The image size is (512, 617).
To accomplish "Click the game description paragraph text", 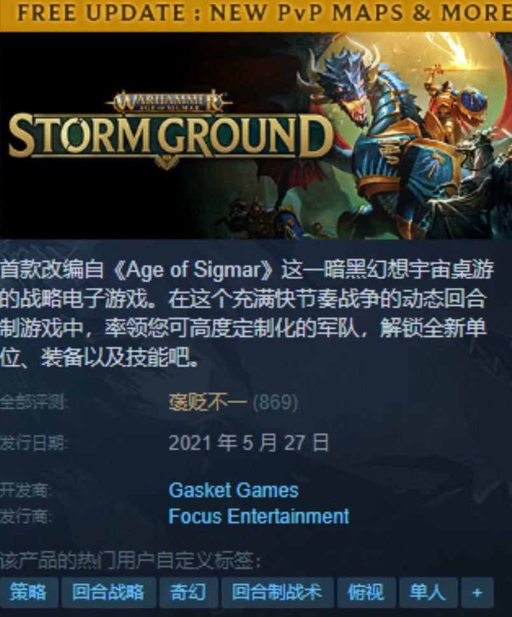I will (x=247, y=313).
